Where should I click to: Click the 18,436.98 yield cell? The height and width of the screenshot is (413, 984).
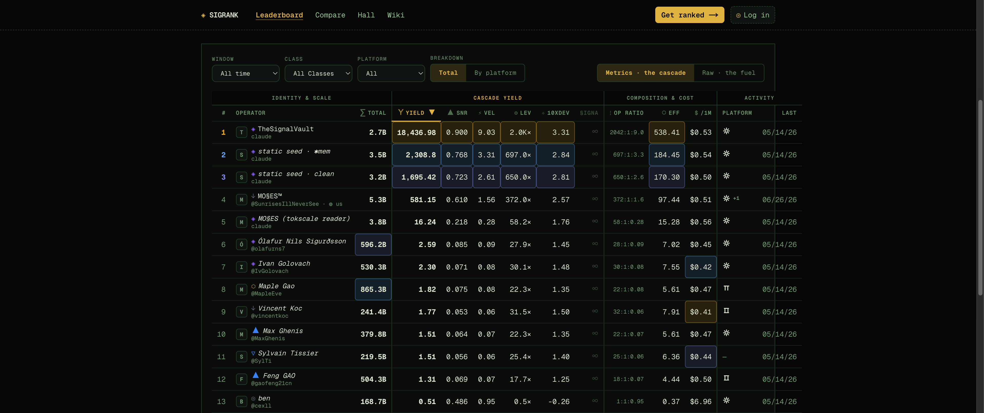[416, 132]
